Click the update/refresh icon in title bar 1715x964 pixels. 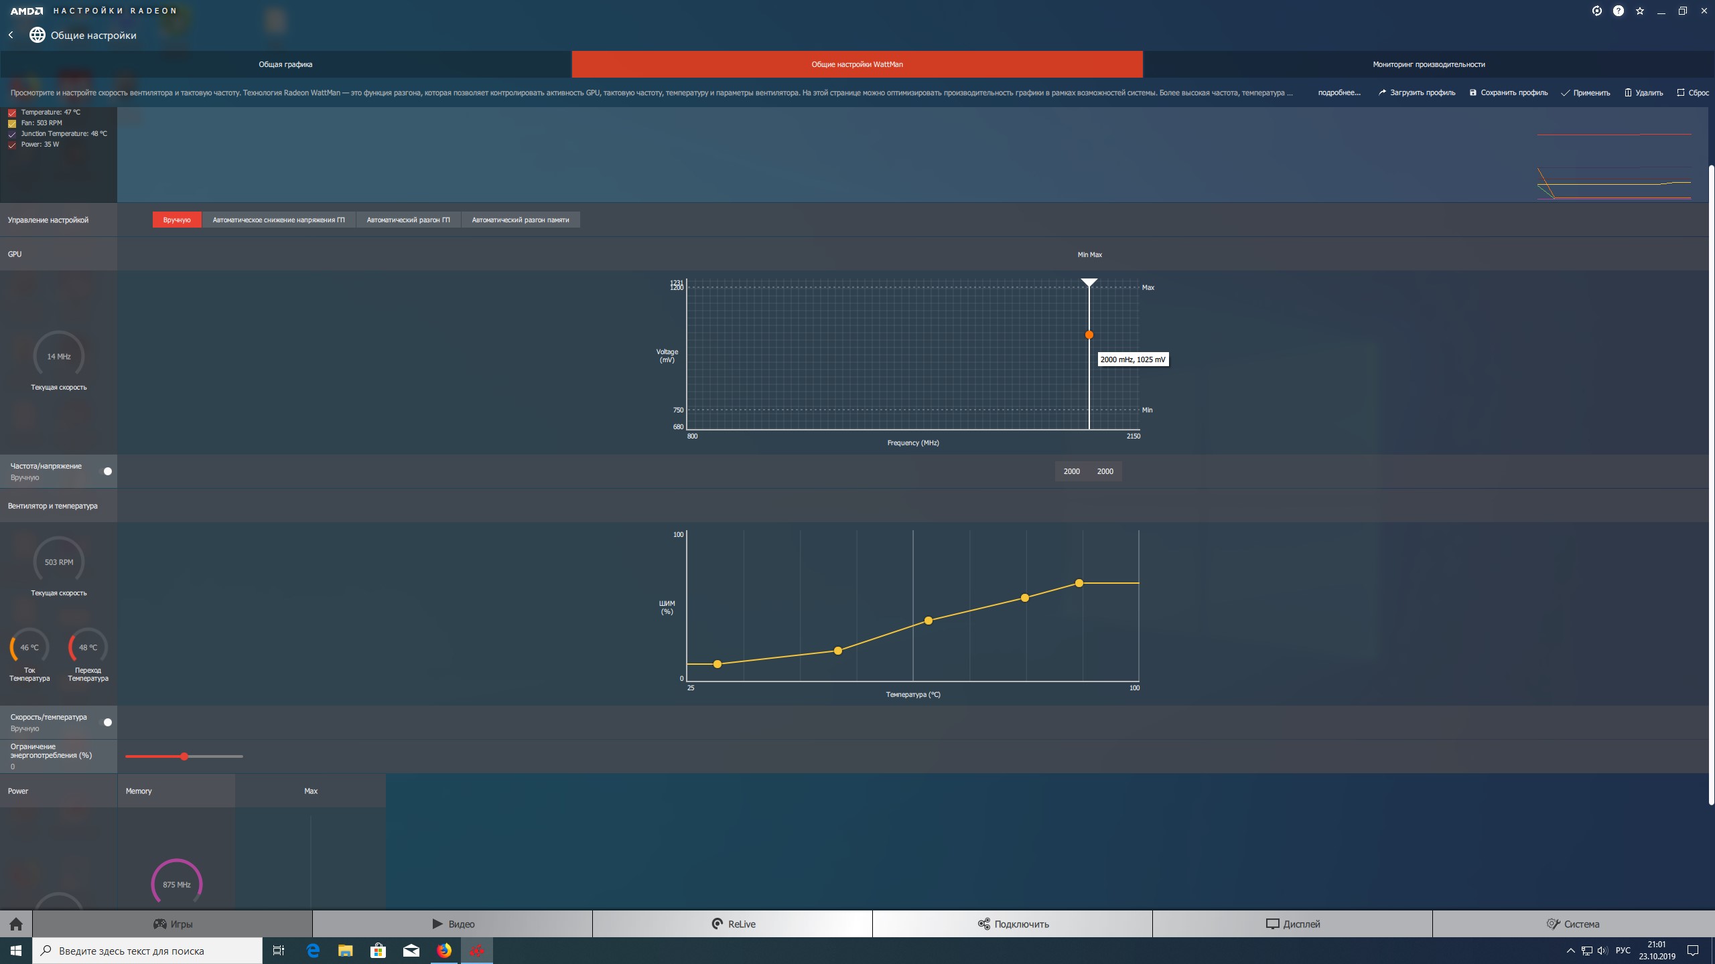click(1596, 11)
